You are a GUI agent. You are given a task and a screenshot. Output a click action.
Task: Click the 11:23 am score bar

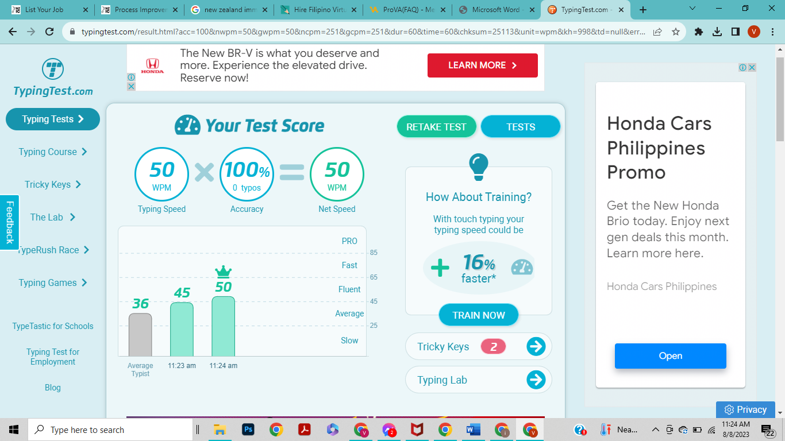click(x=182, y=330)
